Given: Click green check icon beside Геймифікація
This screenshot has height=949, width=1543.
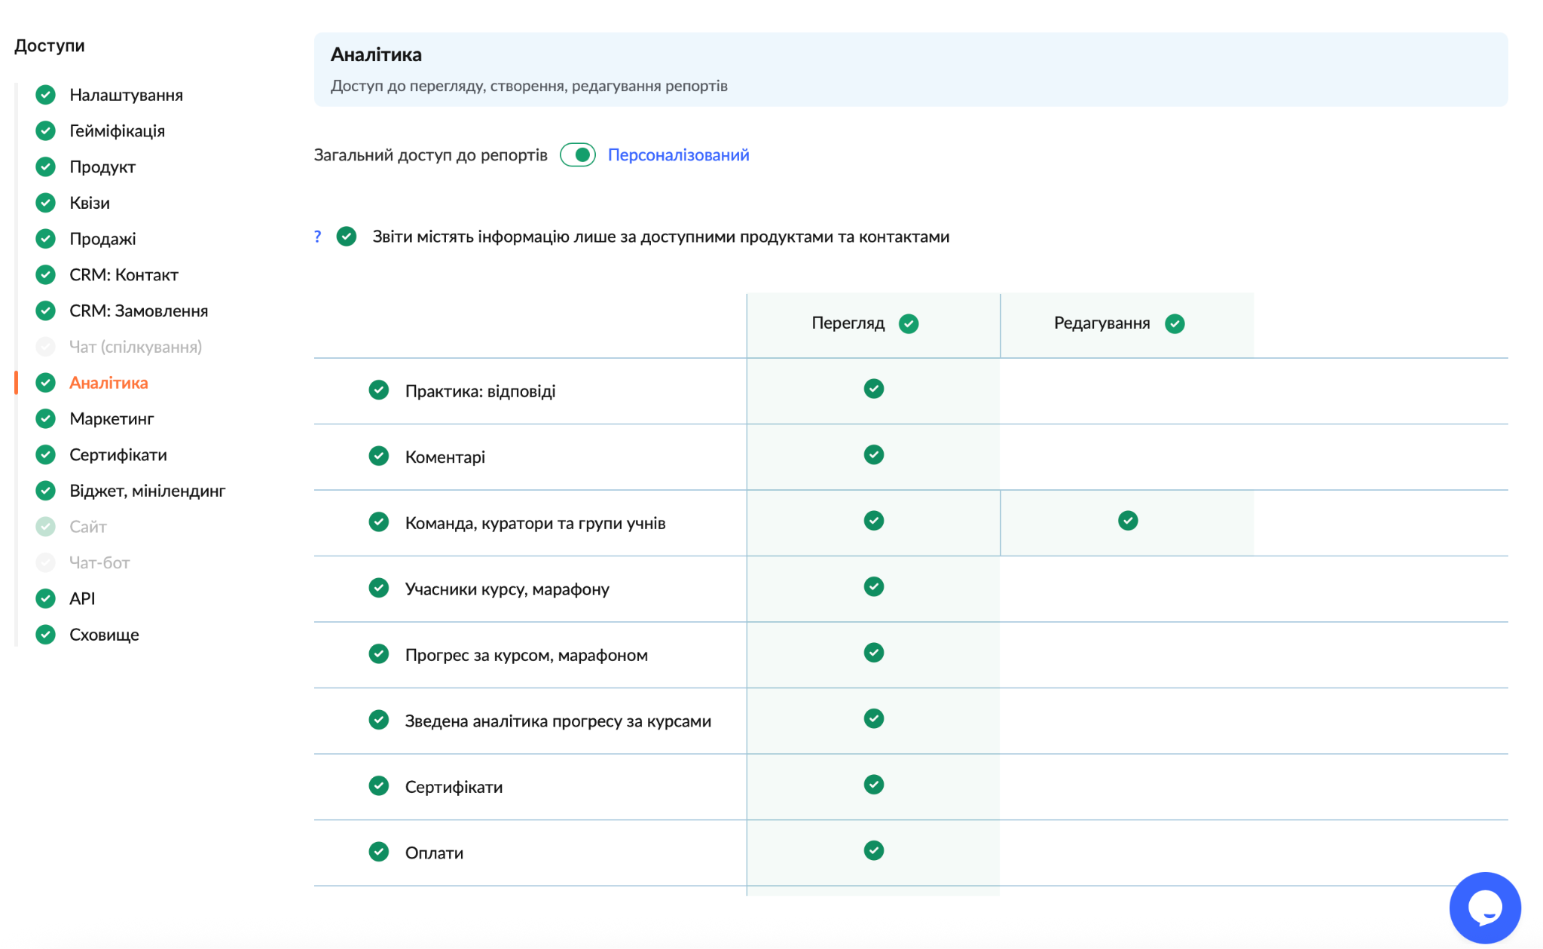Looking at the screenshot, I should tap(46, 130).
